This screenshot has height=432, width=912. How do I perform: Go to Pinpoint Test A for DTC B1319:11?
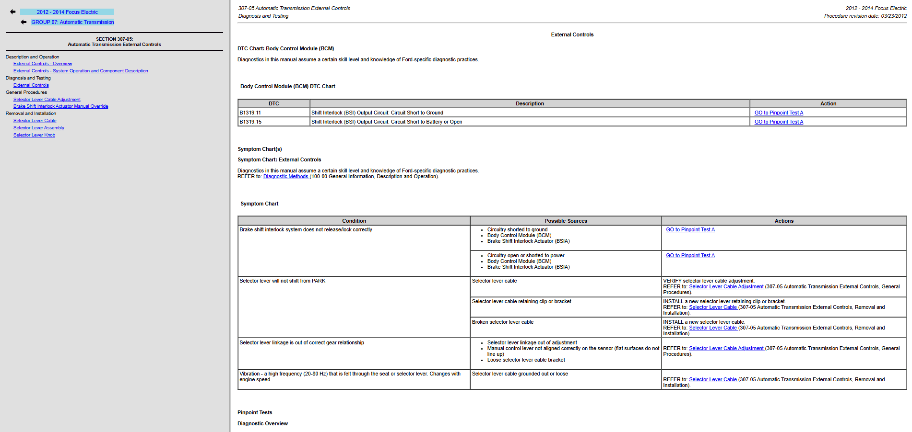779,113
